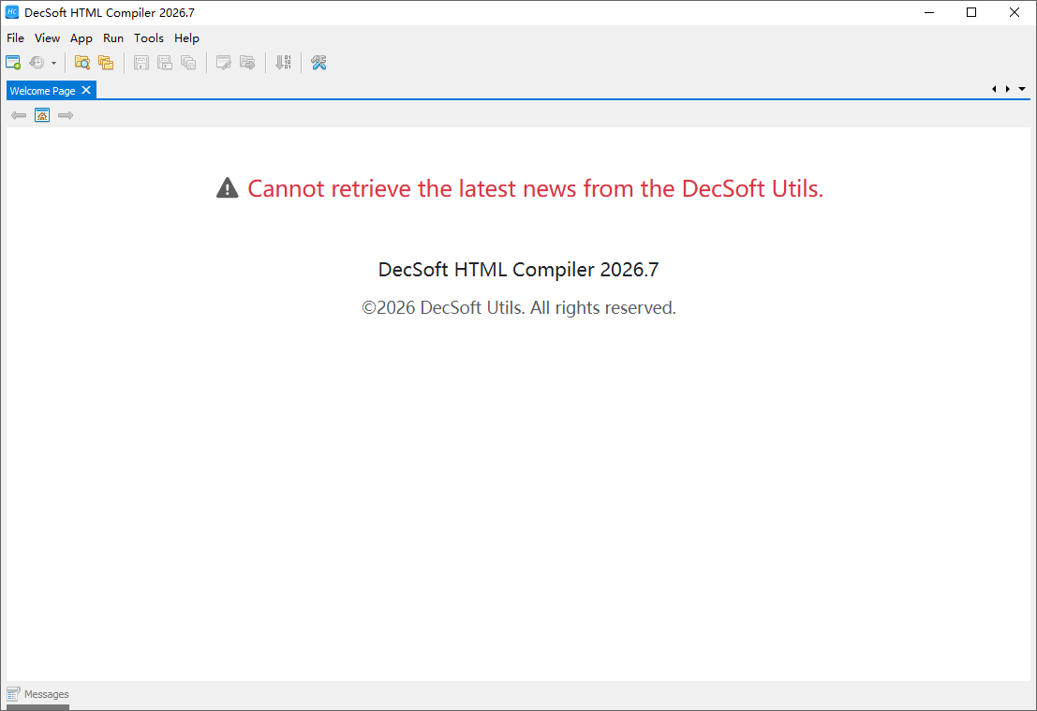Screen dimensions: 1037x711
Task: Click the Compile binary arrow icon
Action: 283,62
